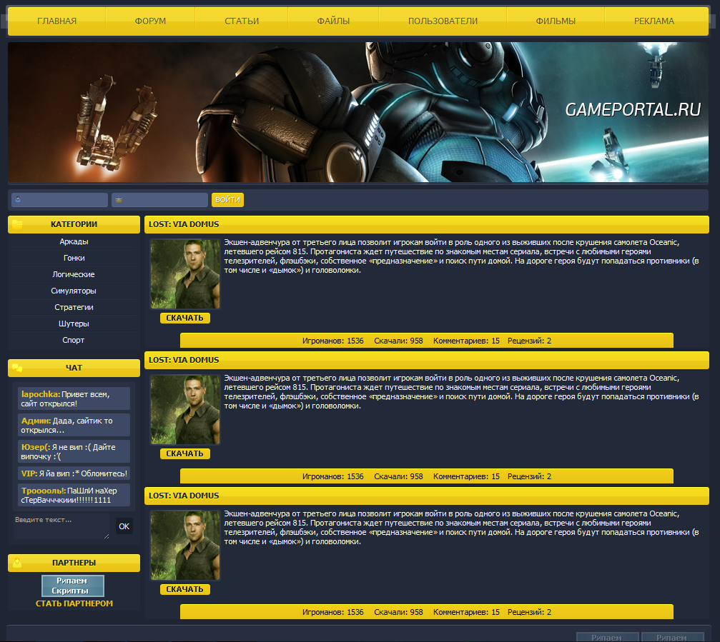
Task: Click the key icon in password field
Action: coord(119,200)
